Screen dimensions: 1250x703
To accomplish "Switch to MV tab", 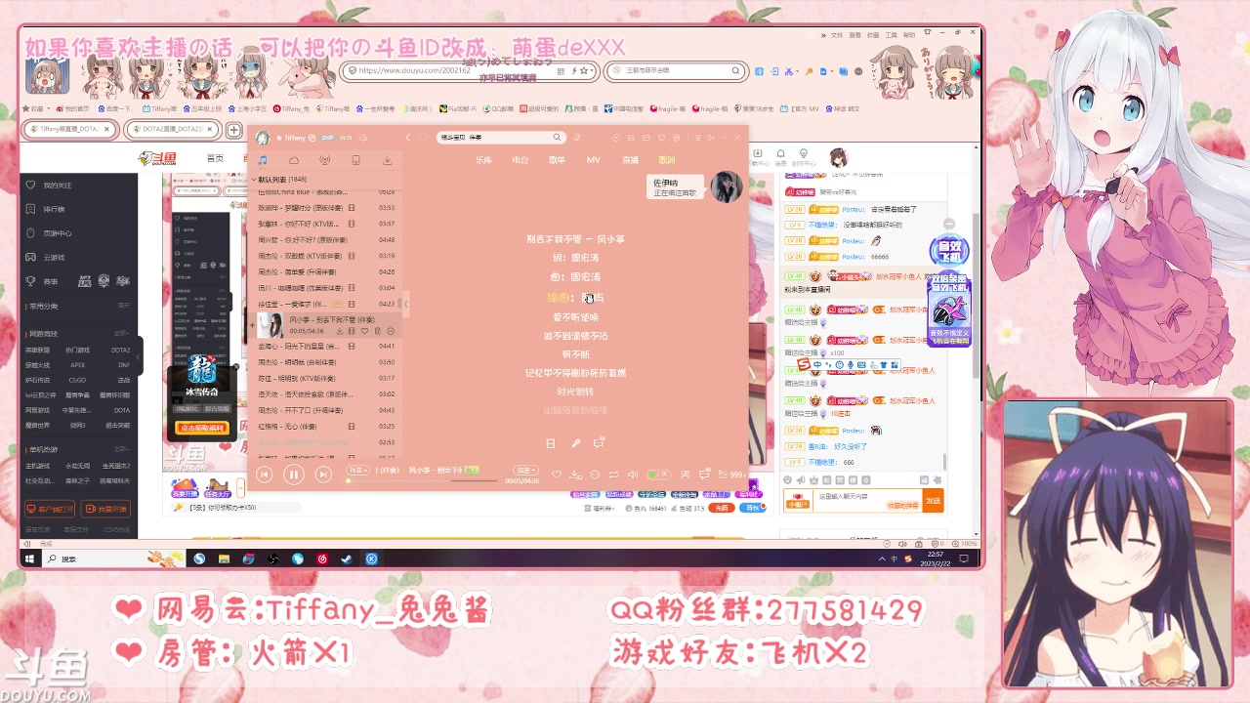I will [x=593, y=159].
